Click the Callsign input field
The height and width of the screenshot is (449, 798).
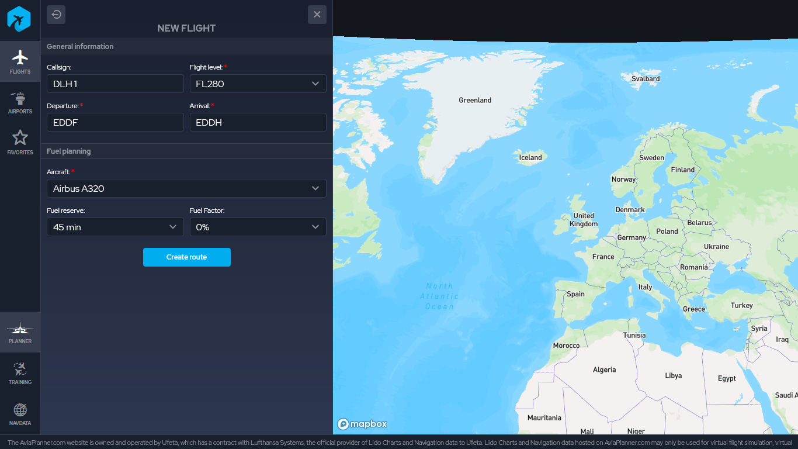pyautogui.click(x=115, y=84)
